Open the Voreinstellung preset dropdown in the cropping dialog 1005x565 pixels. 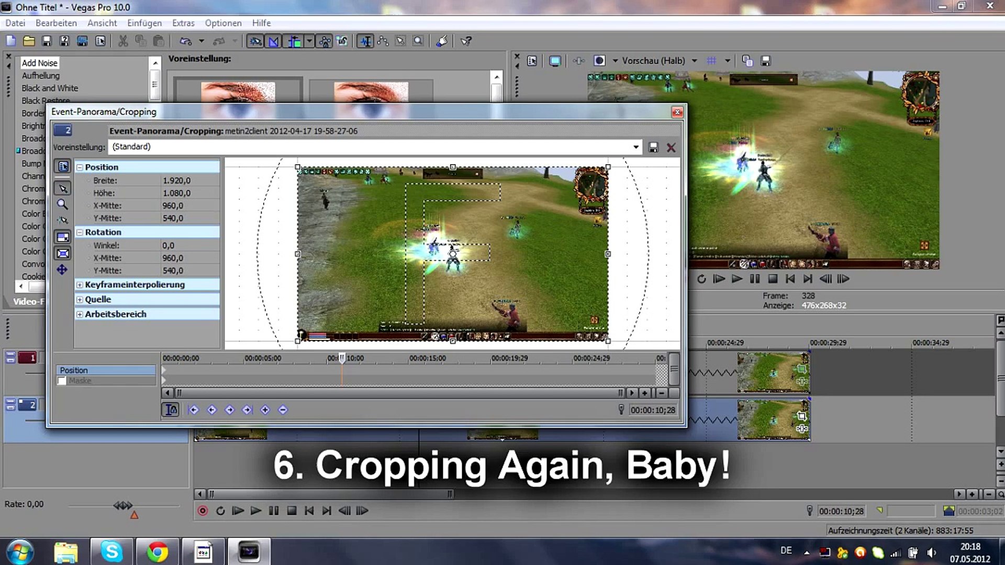coord(635,147)
